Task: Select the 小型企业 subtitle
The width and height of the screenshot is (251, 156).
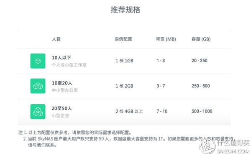Action: 60,115
